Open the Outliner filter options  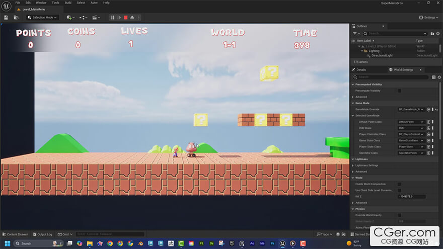click(356, 34)
